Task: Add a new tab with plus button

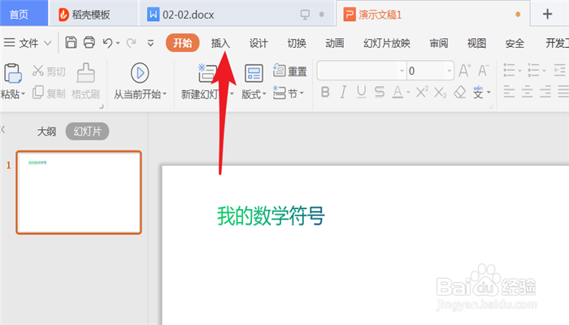Action: click(547, 14)
